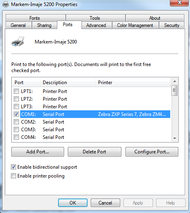Check the COM4 port checkbox
The height and width of the screenshot is (213, 190).
point(16,137)
